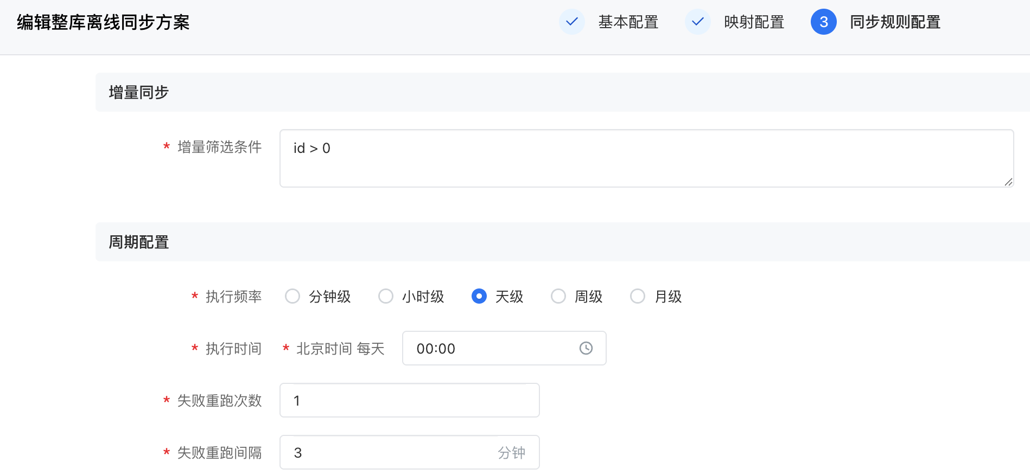Select the 小时级 frequency option

coord(386,296)
